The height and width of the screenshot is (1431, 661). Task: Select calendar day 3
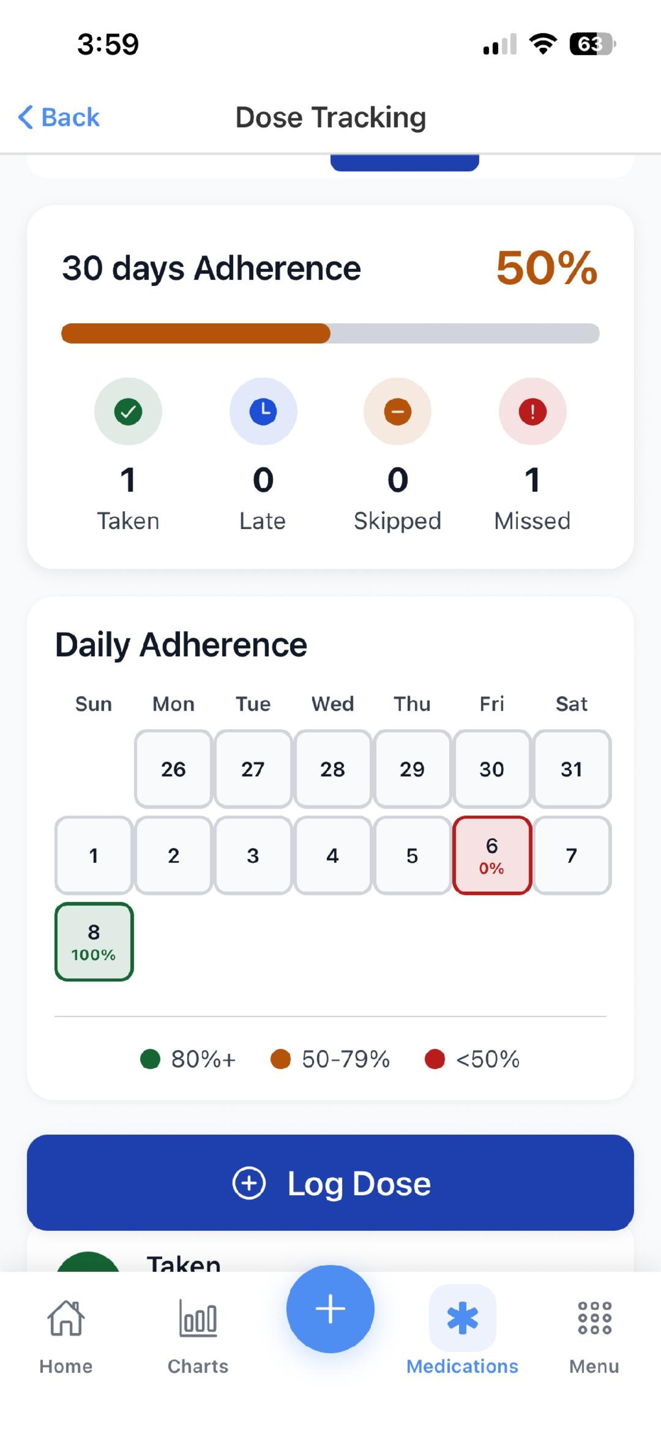click(253, 855)
